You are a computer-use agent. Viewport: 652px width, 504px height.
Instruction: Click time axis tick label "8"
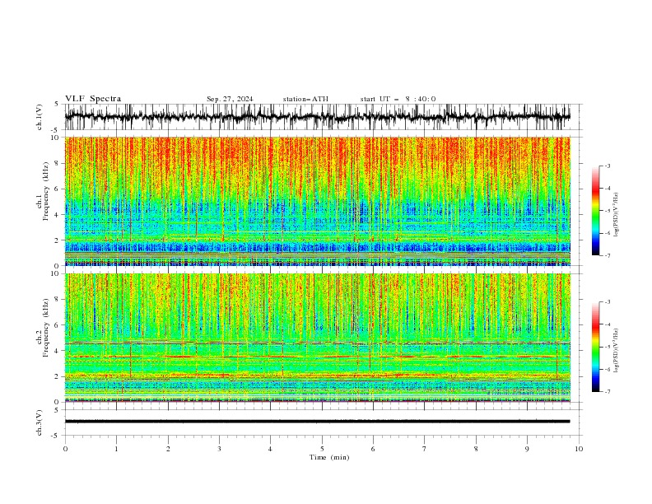(x=476, y=449)
